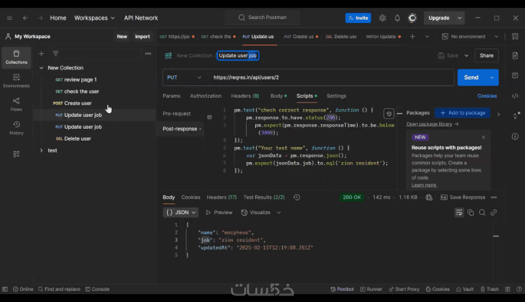Viewport: 525px width, 302px height.
Task: Click the user avatar icon
Action: click(412, 18)
